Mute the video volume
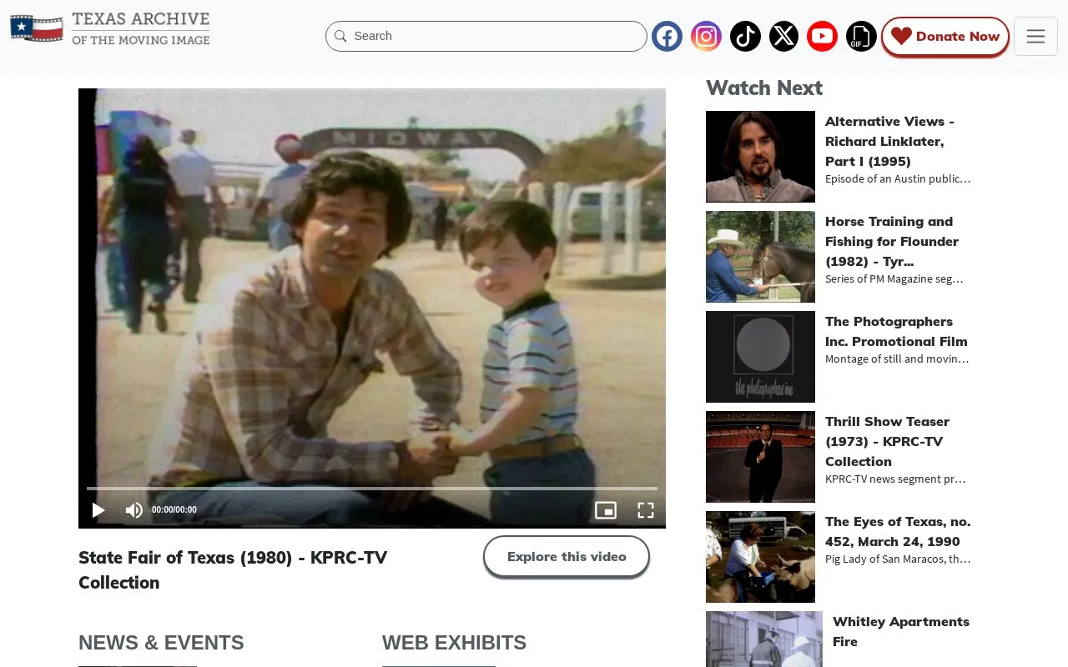1068x667 pixels. (133, 510)
